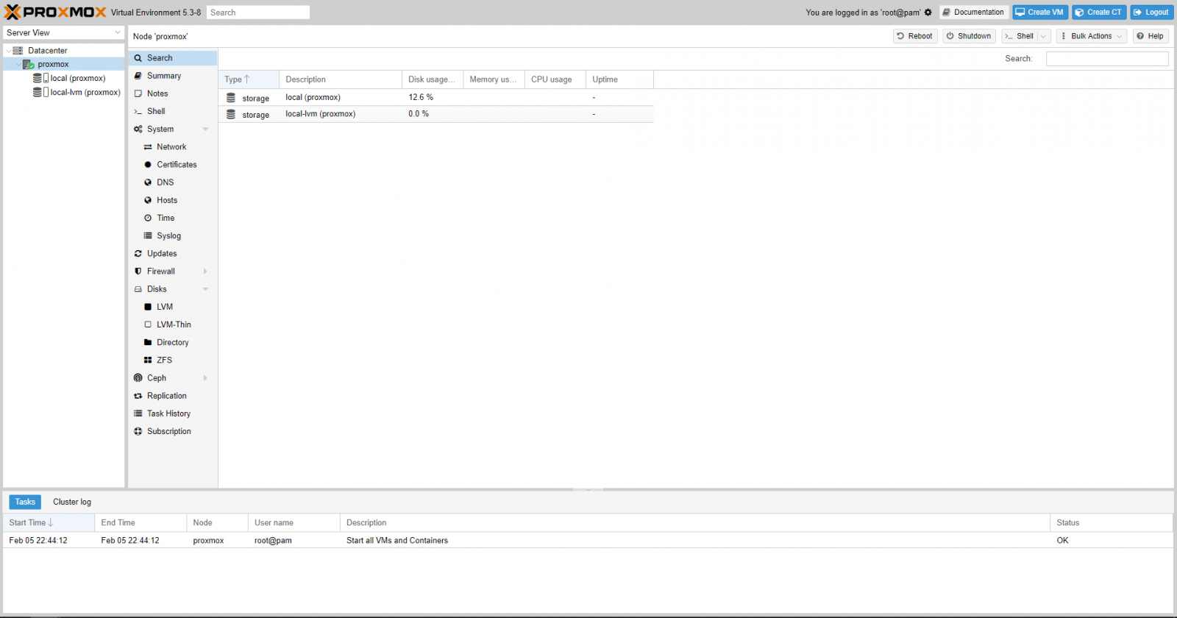Switch to the Cluster log tab
Image resolution: width=1177 pixels, height=618 pixels.
[72, 502]
